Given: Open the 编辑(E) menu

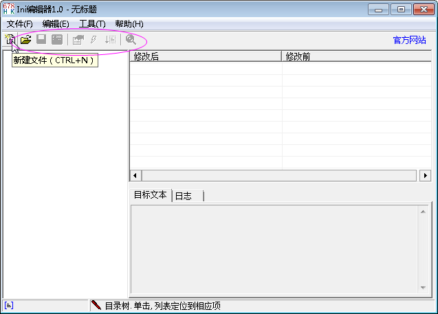Looking at the screenshot, I should pyautogui.click(x=56, y=23).
